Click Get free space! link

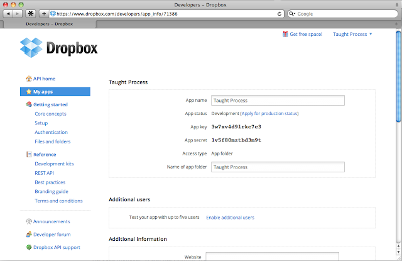pyautogui.click(x=306, y=34)
